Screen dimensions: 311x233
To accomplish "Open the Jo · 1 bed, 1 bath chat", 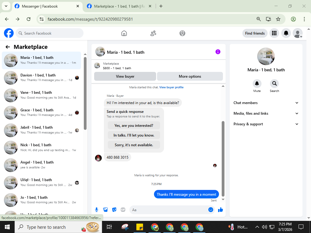I will (41, 200).
